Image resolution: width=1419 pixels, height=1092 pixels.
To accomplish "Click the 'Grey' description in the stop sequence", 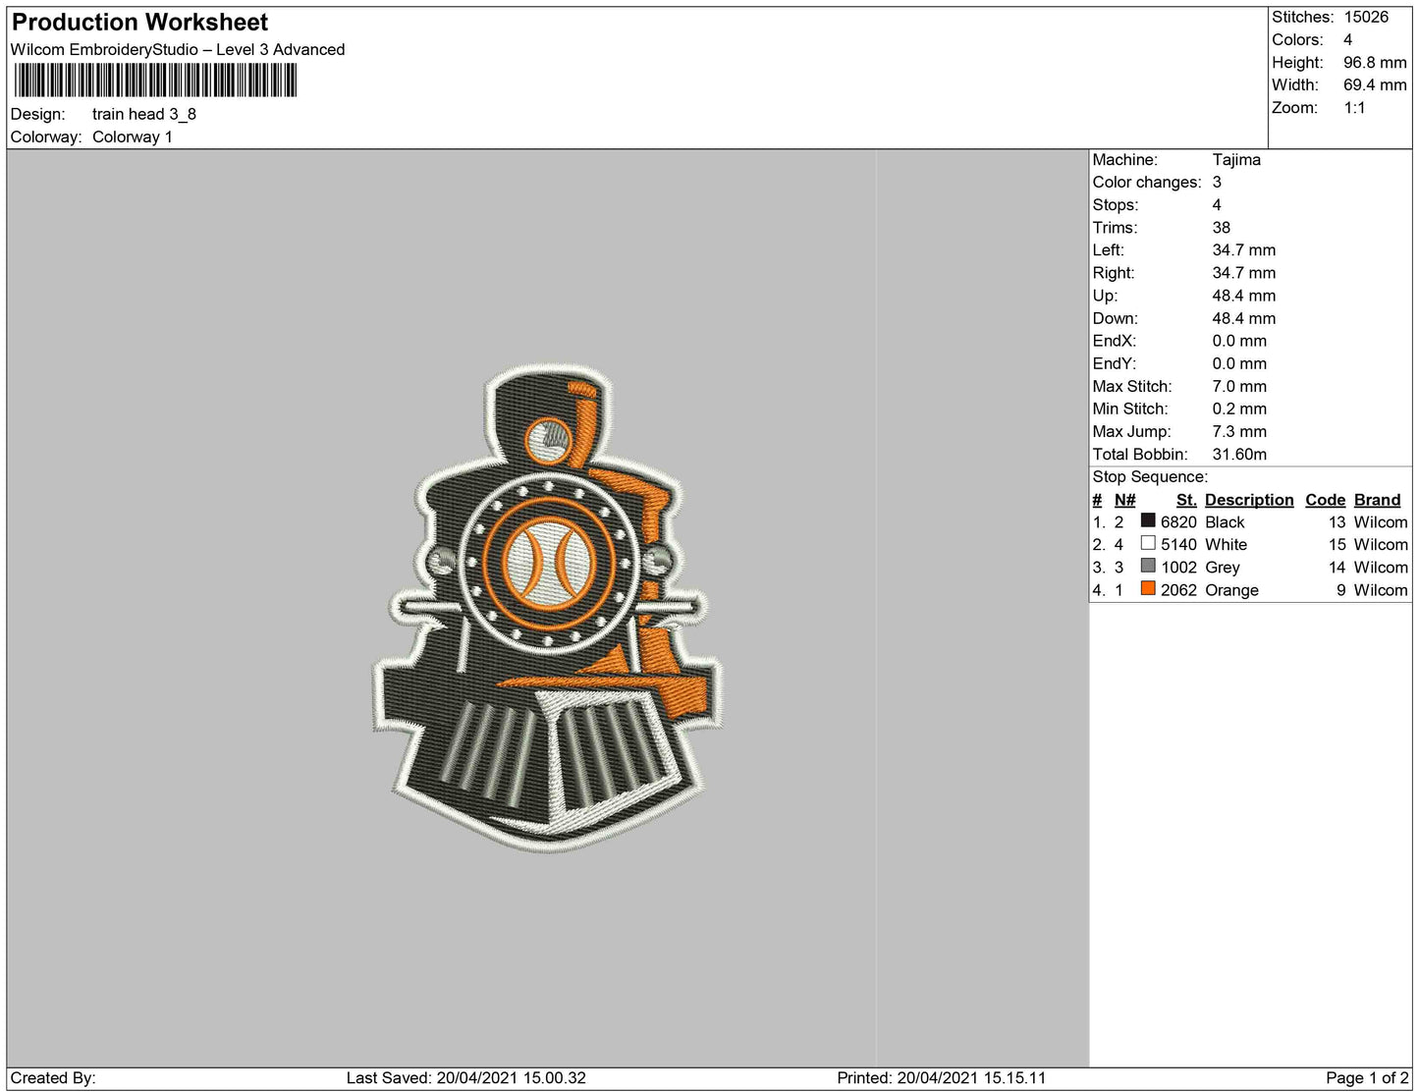I will click(x=1223, y=567).
